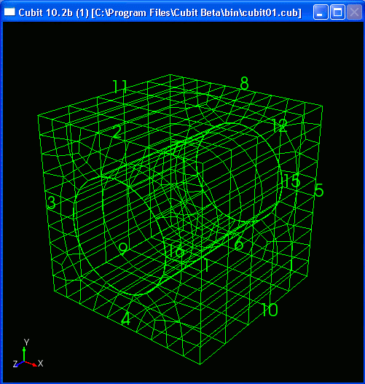Click the Cubit window icon in title bar
The image size is (365, 384).
(x=9, y=12)
